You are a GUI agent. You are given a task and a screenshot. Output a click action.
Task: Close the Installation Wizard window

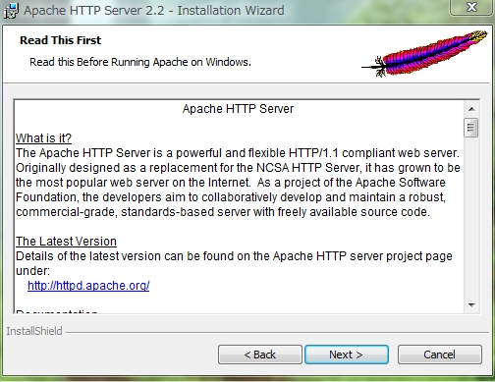[471, 7]
